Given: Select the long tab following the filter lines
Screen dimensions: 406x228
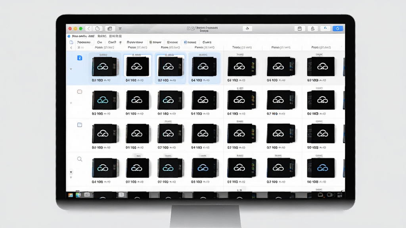Looking at the screenshot, I should [135, 42].
